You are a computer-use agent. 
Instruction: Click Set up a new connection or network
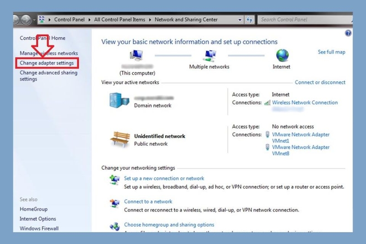pyautogui.click(x=164, y=179)
